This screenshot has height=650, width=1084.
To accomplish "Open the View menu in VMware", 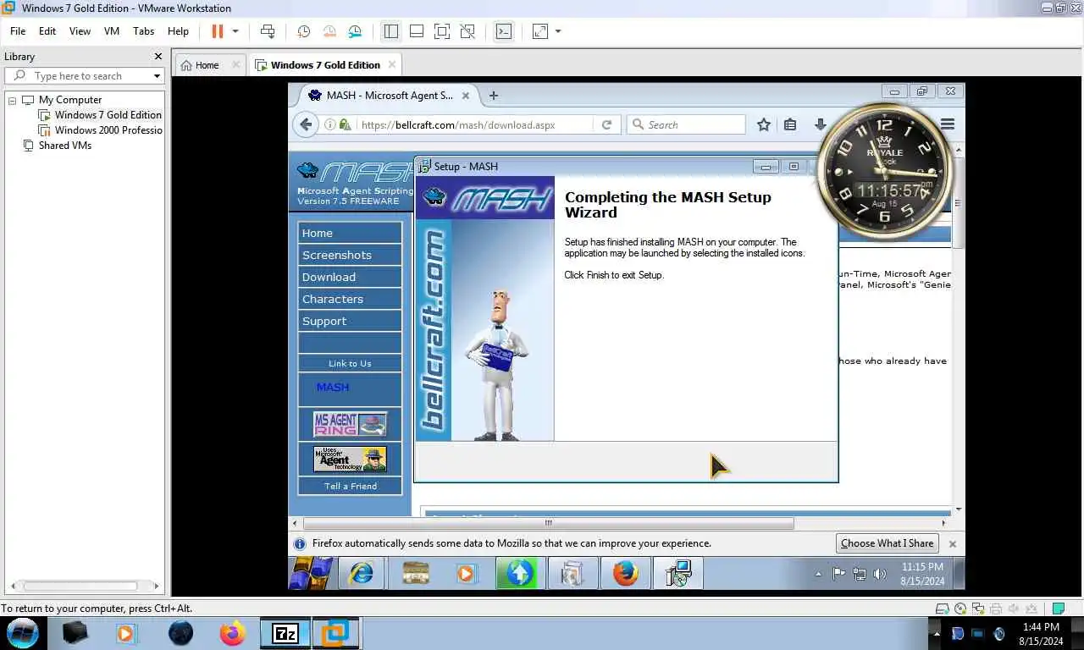I will (x=80, y=30).
